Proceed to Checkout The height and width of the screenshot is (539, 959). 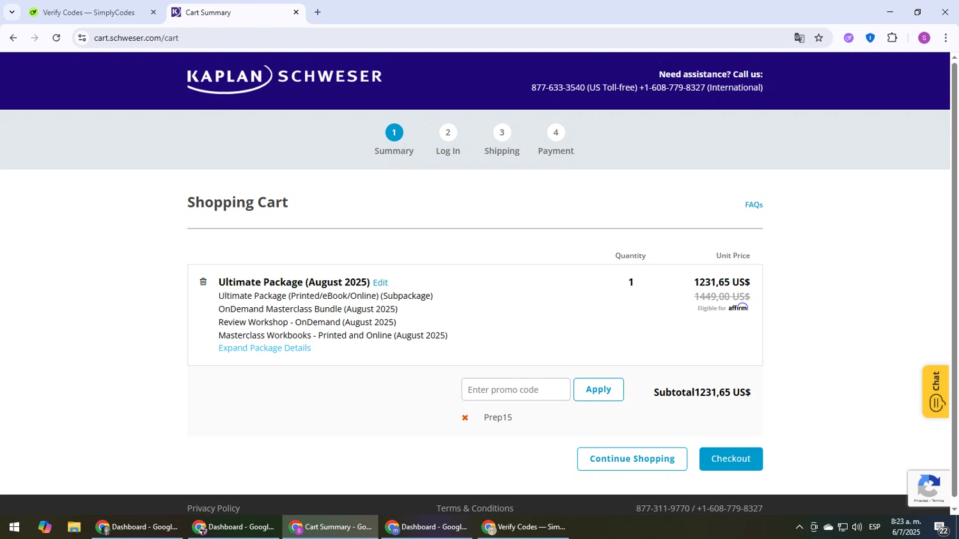pos(731,459)
